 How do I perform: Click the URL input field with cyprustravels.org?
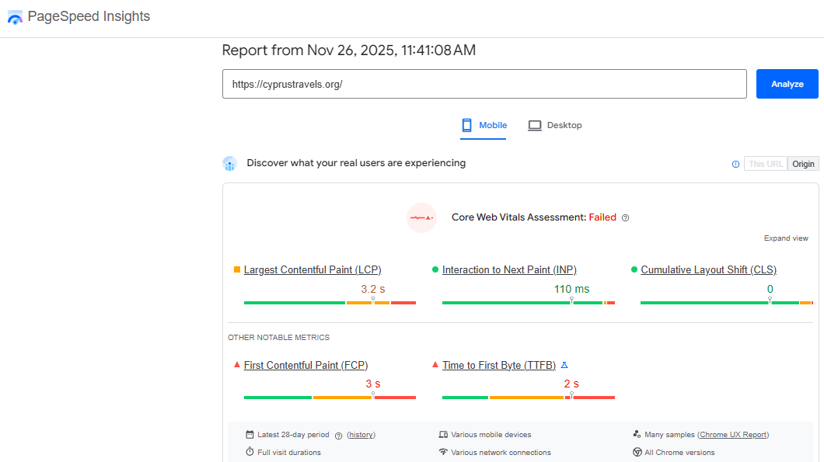tap(484, 84)
